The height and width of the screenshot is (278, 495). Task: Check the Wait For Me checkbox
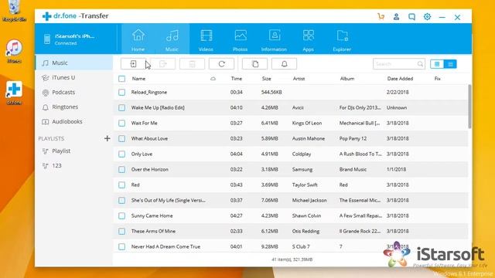tap(122, 124)
